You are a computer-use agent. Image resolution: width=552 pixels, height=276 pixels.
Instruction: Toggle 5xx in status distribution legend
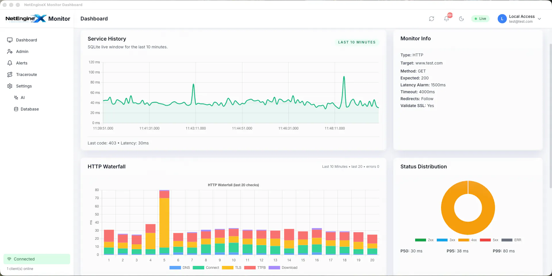coord(489,240)
